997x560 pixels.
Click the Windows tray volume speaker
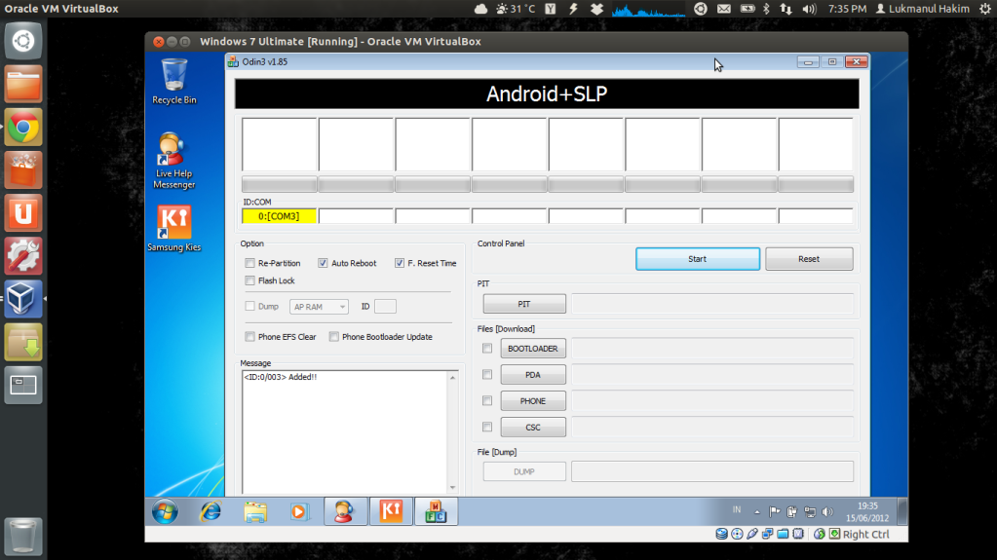pos(827,511)
